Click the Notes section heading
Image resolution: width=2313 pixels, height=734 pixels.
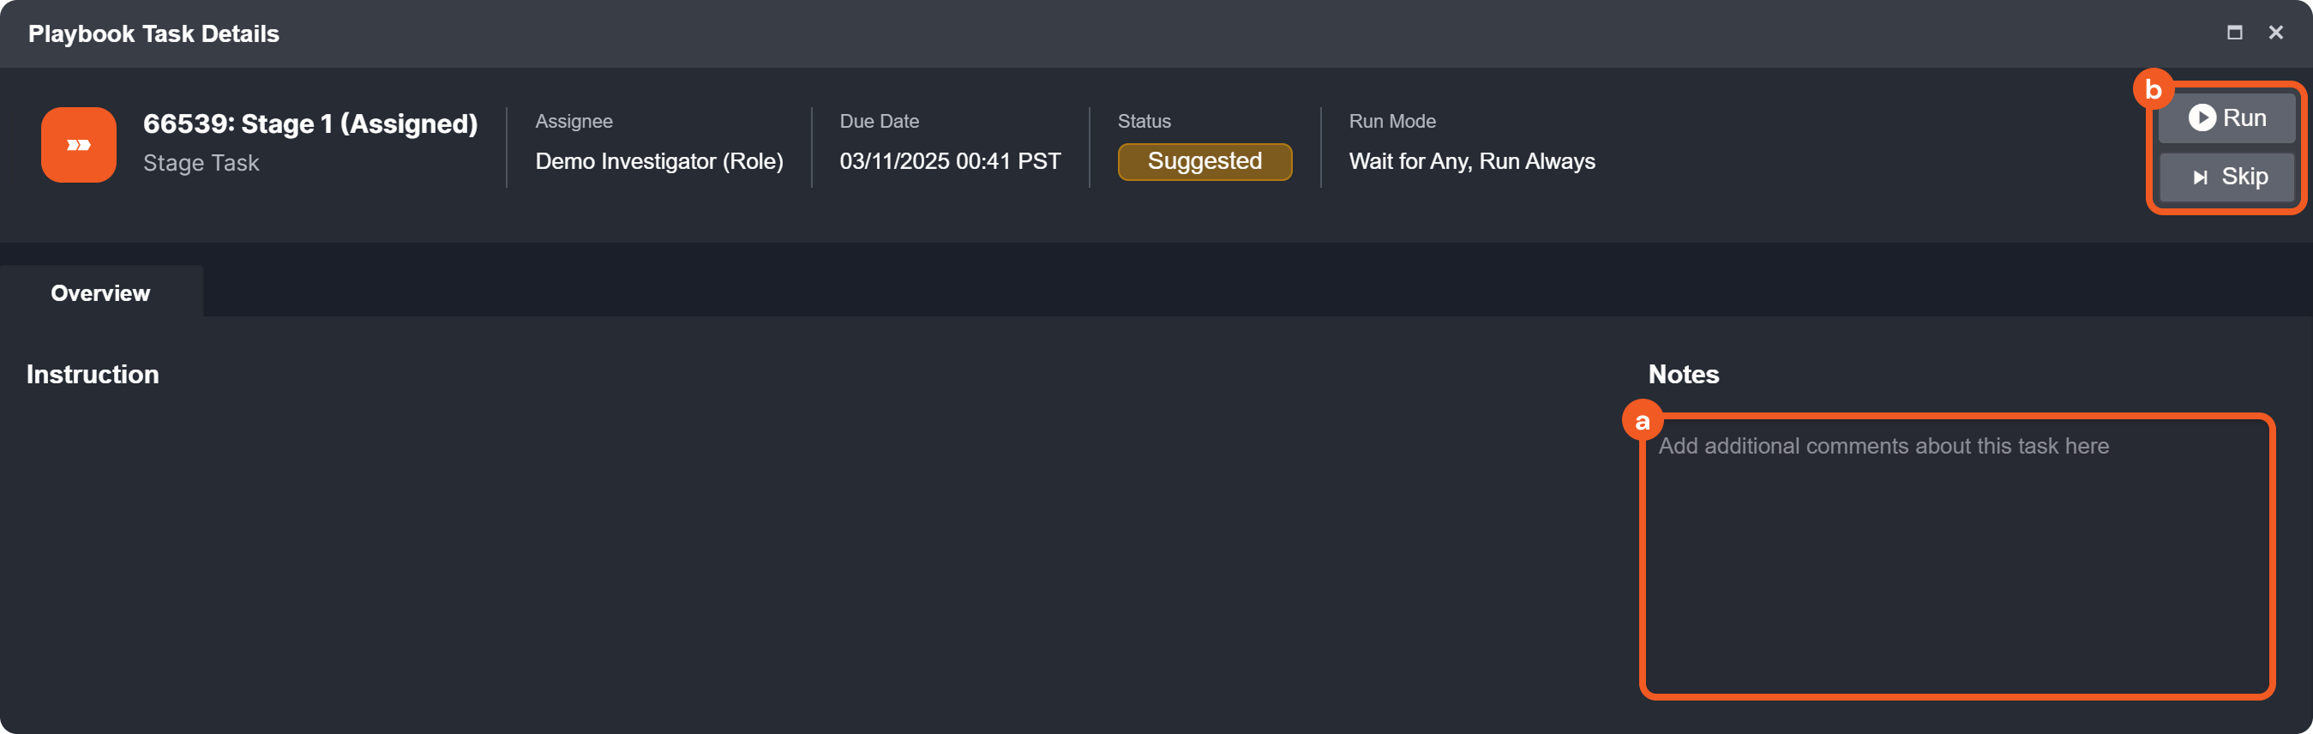coord(1684,374)
